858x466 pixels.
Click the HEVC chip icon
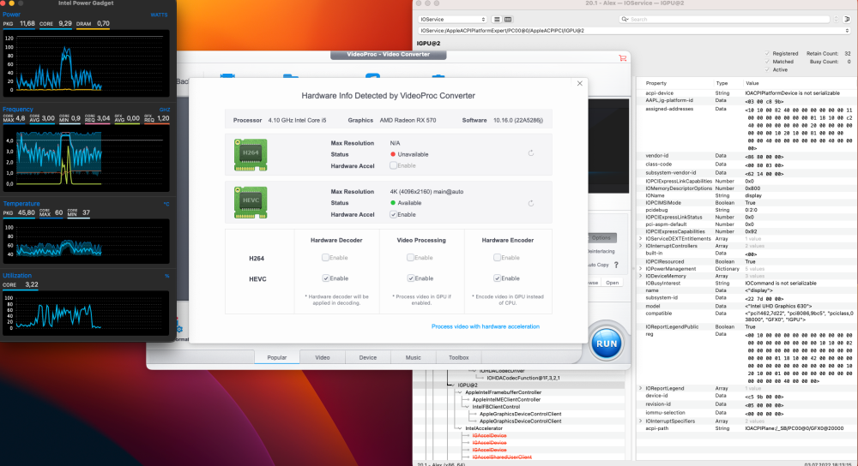pyautogui.click(x=251, y=202)
